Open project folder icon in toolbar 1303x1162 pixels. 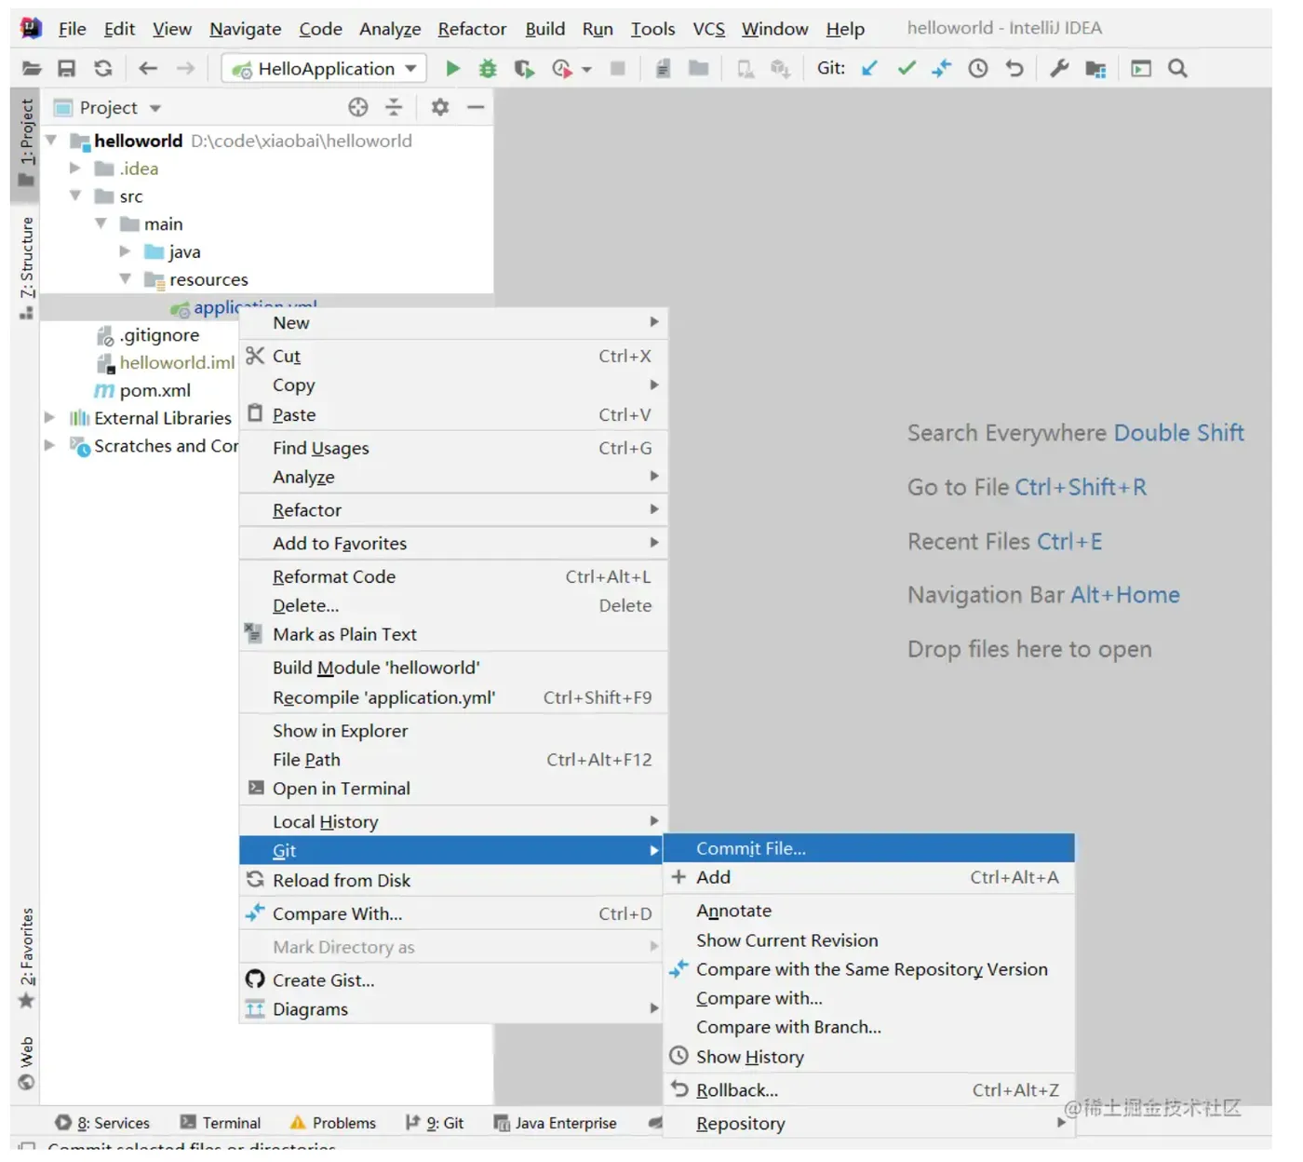point(32,69)
